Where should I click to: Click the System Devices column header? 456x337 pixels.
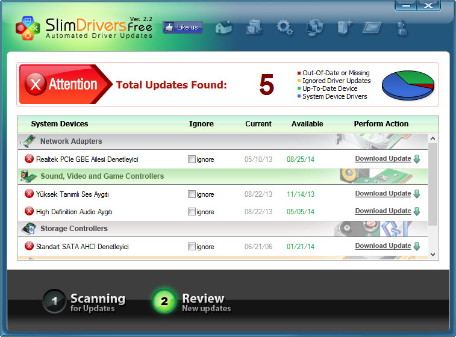(60, 124)
